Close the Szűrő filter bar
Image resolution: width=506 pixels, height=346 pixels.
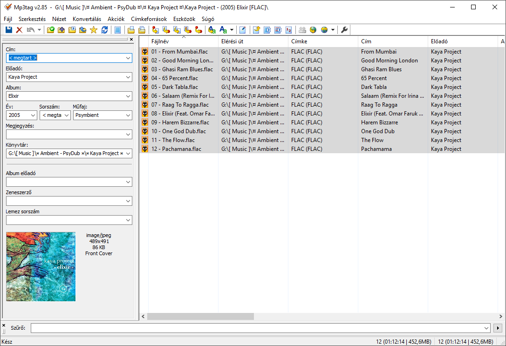[x=4, y=326]
